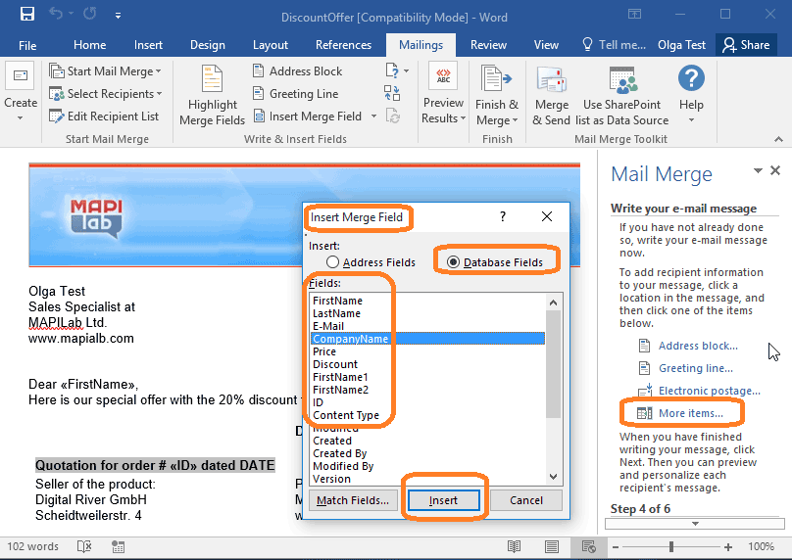Use SharePoint list as Data Source

point(621,95)
